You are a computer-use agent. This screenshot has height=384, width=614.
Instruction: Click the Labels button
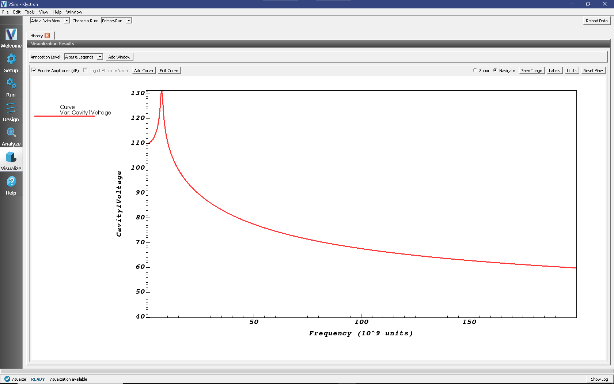coord(554,71)
